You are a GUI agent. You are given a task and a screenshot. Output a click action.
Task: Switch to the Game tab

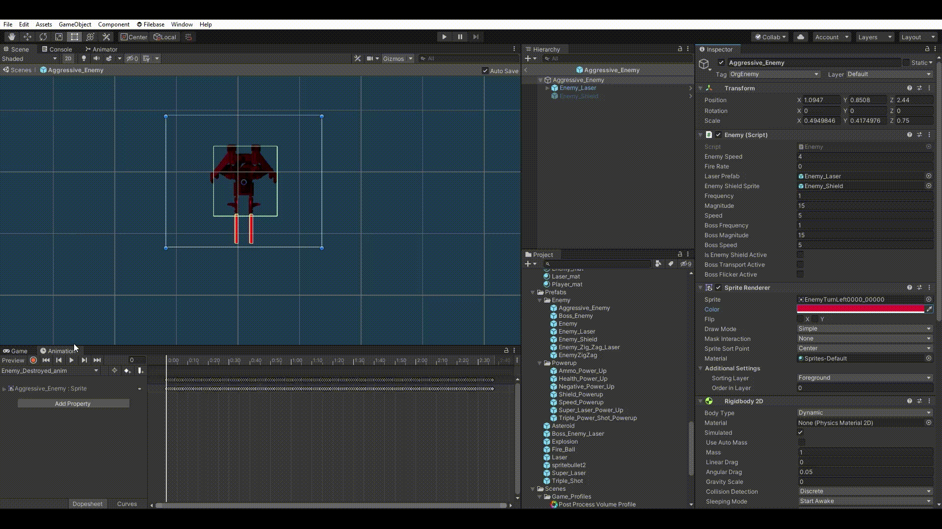coord(15,351)
